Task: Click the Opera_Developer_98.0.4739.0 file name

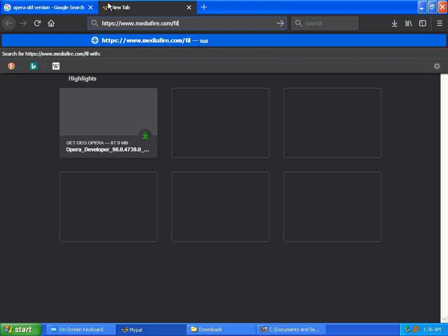Action: click(x=108, y=150)
